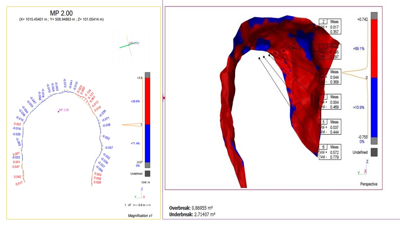The height and width of the screenshot is (225, 400).
Task: Click the -3.07 scale minimum label
Action: pyautogui.click(x=139, y=162)
